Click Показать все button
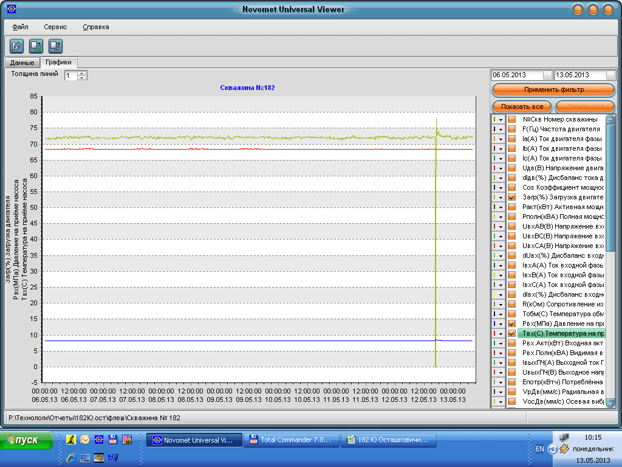Viewport: 622px width, 467px height. tap(522, 106)
